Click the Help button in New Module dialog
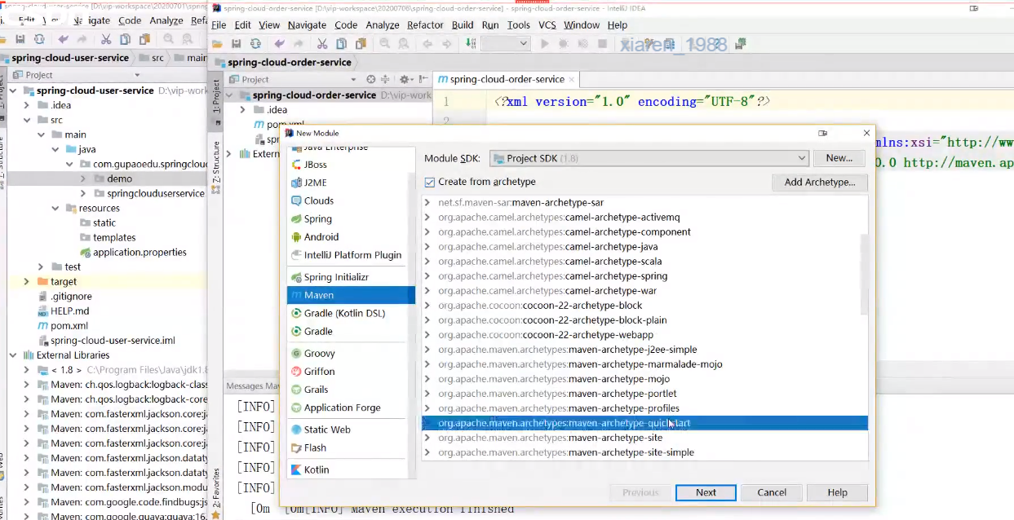Image resolution: width=1014 pixels, height=520 pixels. [837, 492]
